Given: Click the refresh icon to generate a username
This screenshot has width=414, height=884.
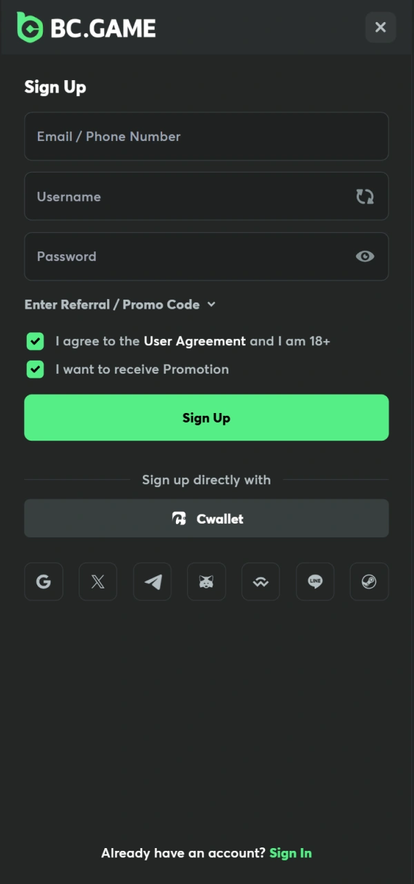Looking at the screenshot, I should 364,196.
